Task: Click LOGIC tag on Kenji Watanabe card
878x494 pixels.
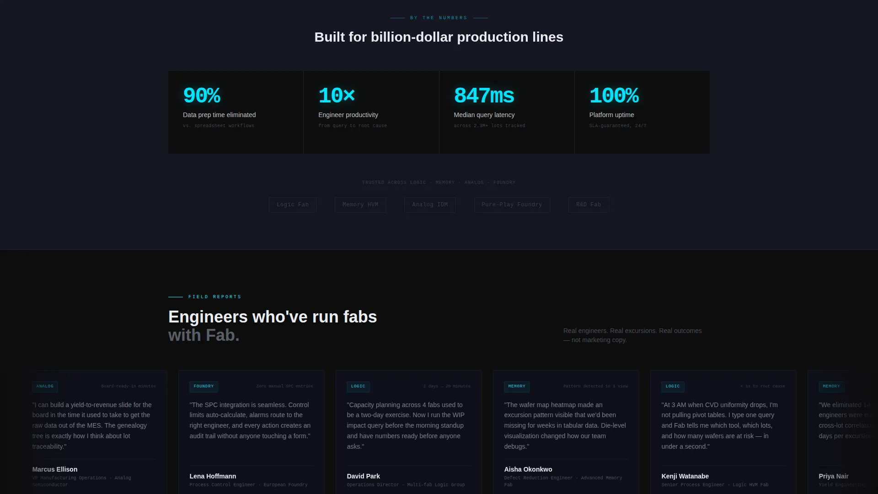Action: click(673, 387)
